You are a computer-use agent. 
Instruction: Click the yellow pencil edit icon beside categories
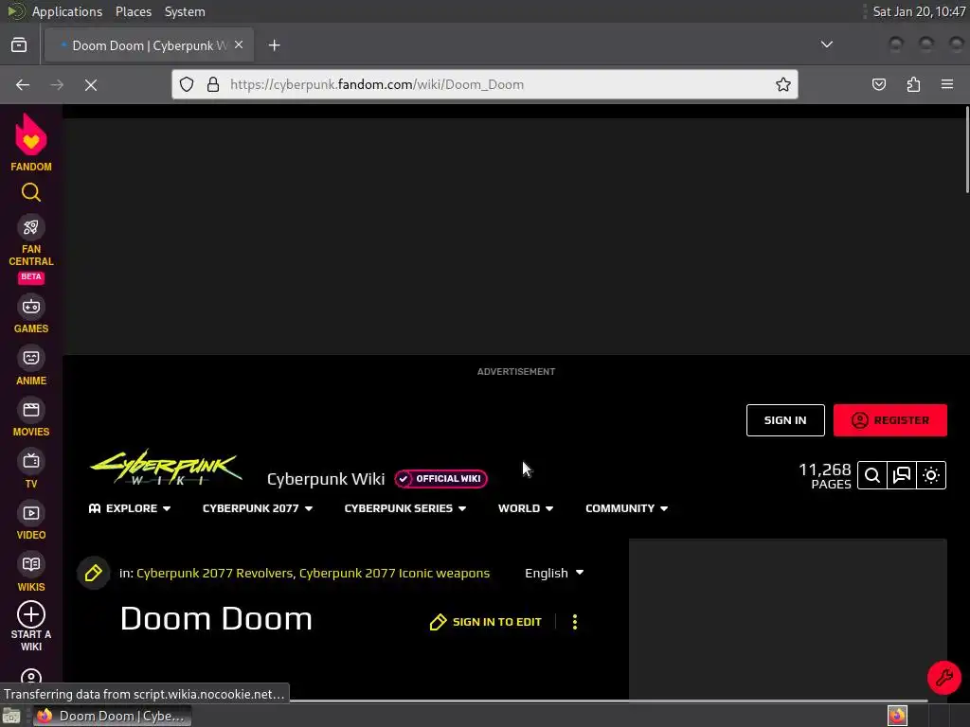click(x=94, y=573)
